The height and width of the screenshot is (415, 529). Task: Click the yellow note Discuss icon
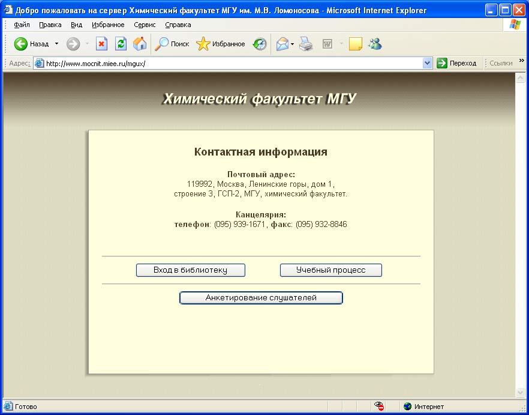pyautogui.click(x=355, y=44)
